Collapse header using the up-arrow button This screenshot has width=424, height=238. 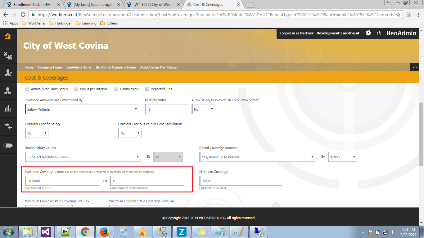pyautogui.click(x=415, y=67)
